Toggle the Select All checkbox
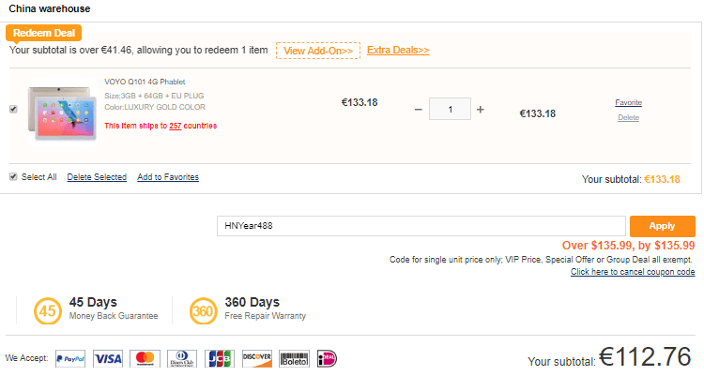This screenshot has width=704, height=391. pos(13,176)
